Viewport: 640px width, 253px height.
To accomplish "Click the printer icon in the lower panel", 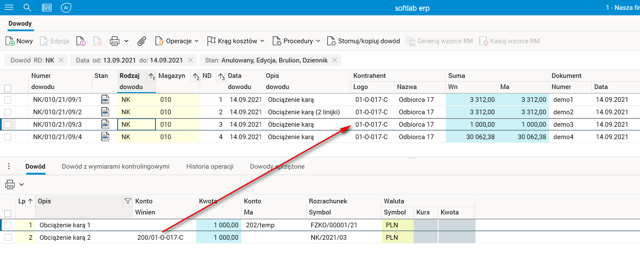I will [10, 185].
